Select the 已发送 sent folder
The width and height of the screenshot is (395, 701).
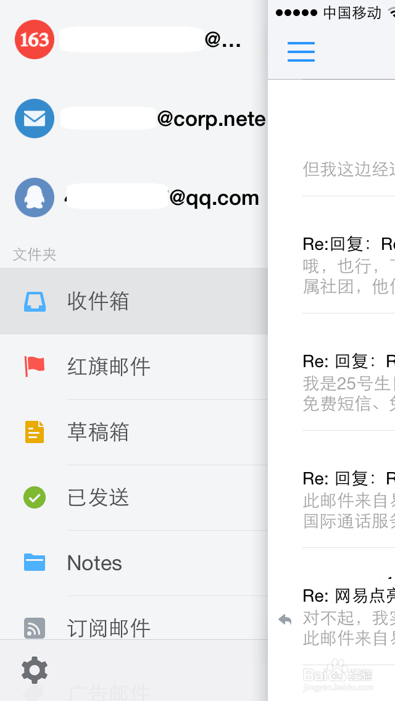[x=99, y=497]
